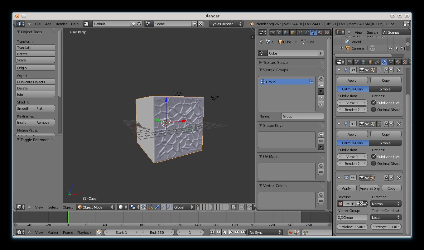The width and height of the screenshot is (424, 250).
Task: Adjust the displace Strength value slider
Action: pos(386,227)
